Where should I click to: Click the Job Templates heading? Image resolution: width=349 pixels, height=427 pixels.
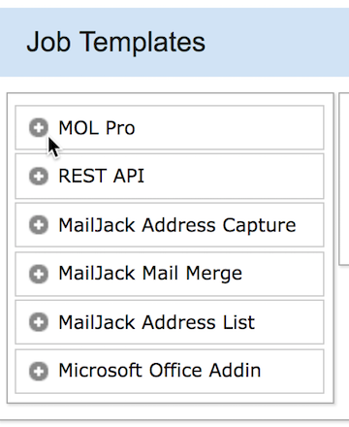tap(115, 42)
